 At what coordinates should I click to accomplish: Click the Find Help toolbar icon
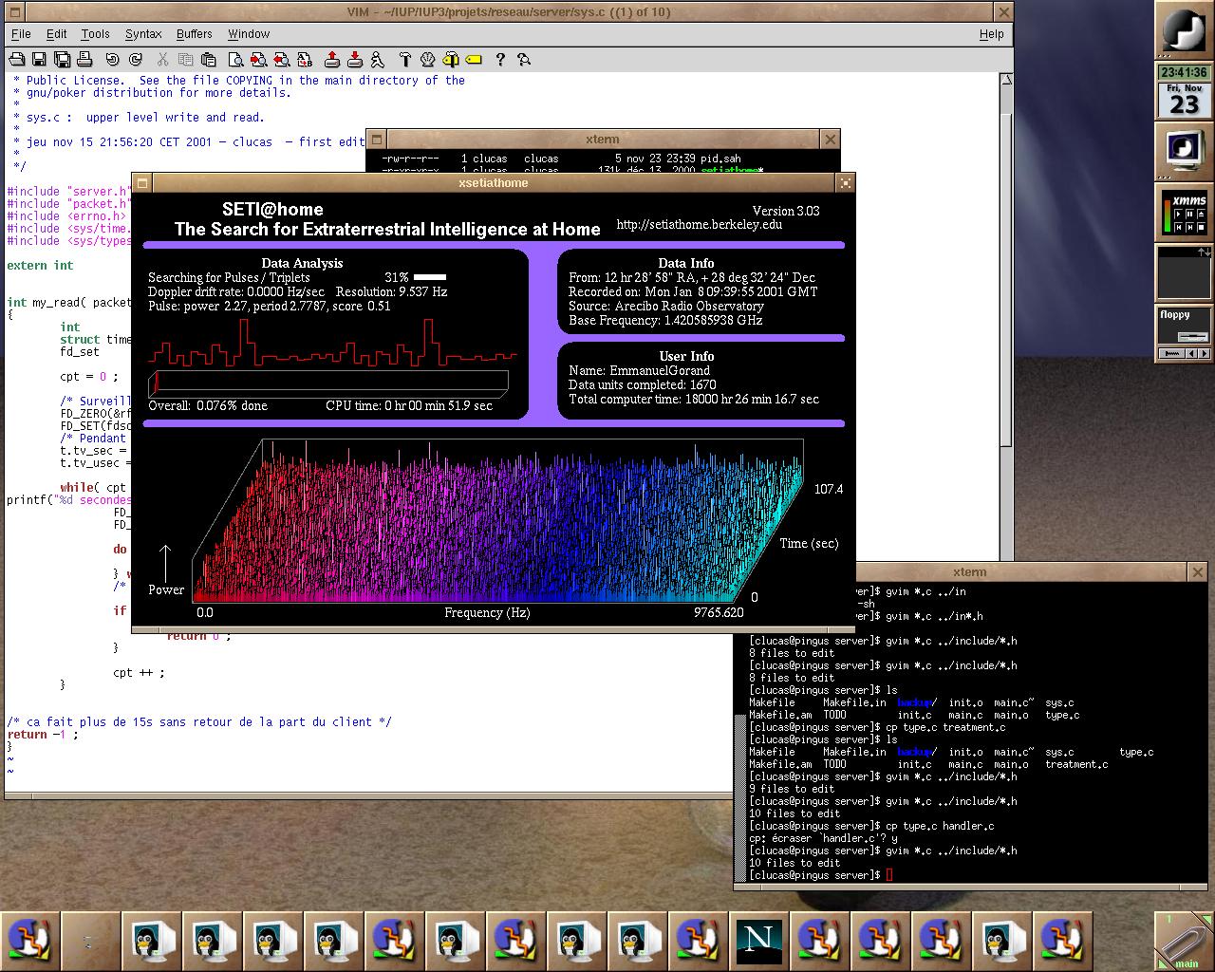point(523,59)
